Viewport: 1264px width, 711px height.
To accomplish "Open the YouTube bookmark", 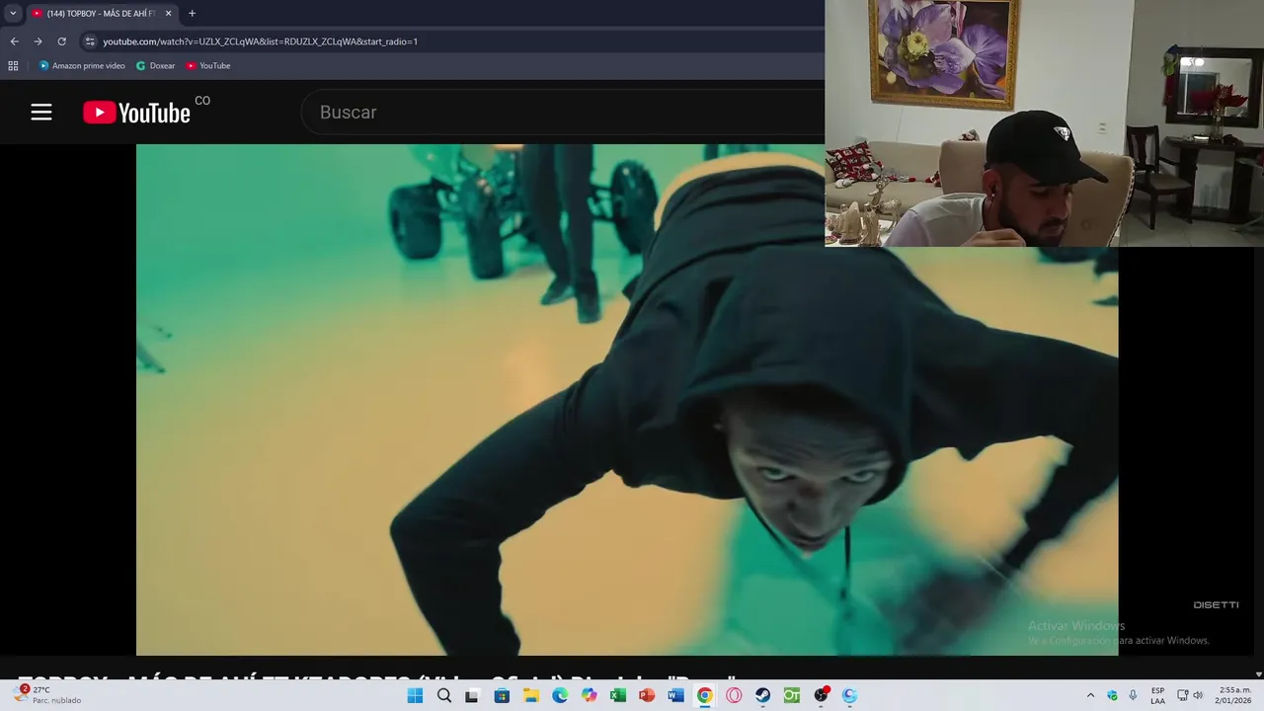I will 208,66.
